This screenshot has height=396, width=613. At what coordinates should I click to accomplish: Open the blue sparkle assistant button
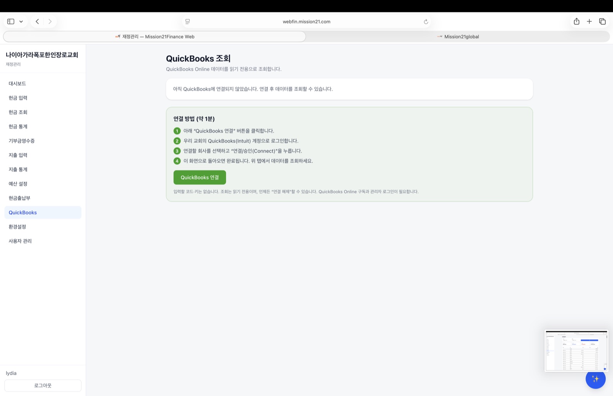click(x=595, y=379)
